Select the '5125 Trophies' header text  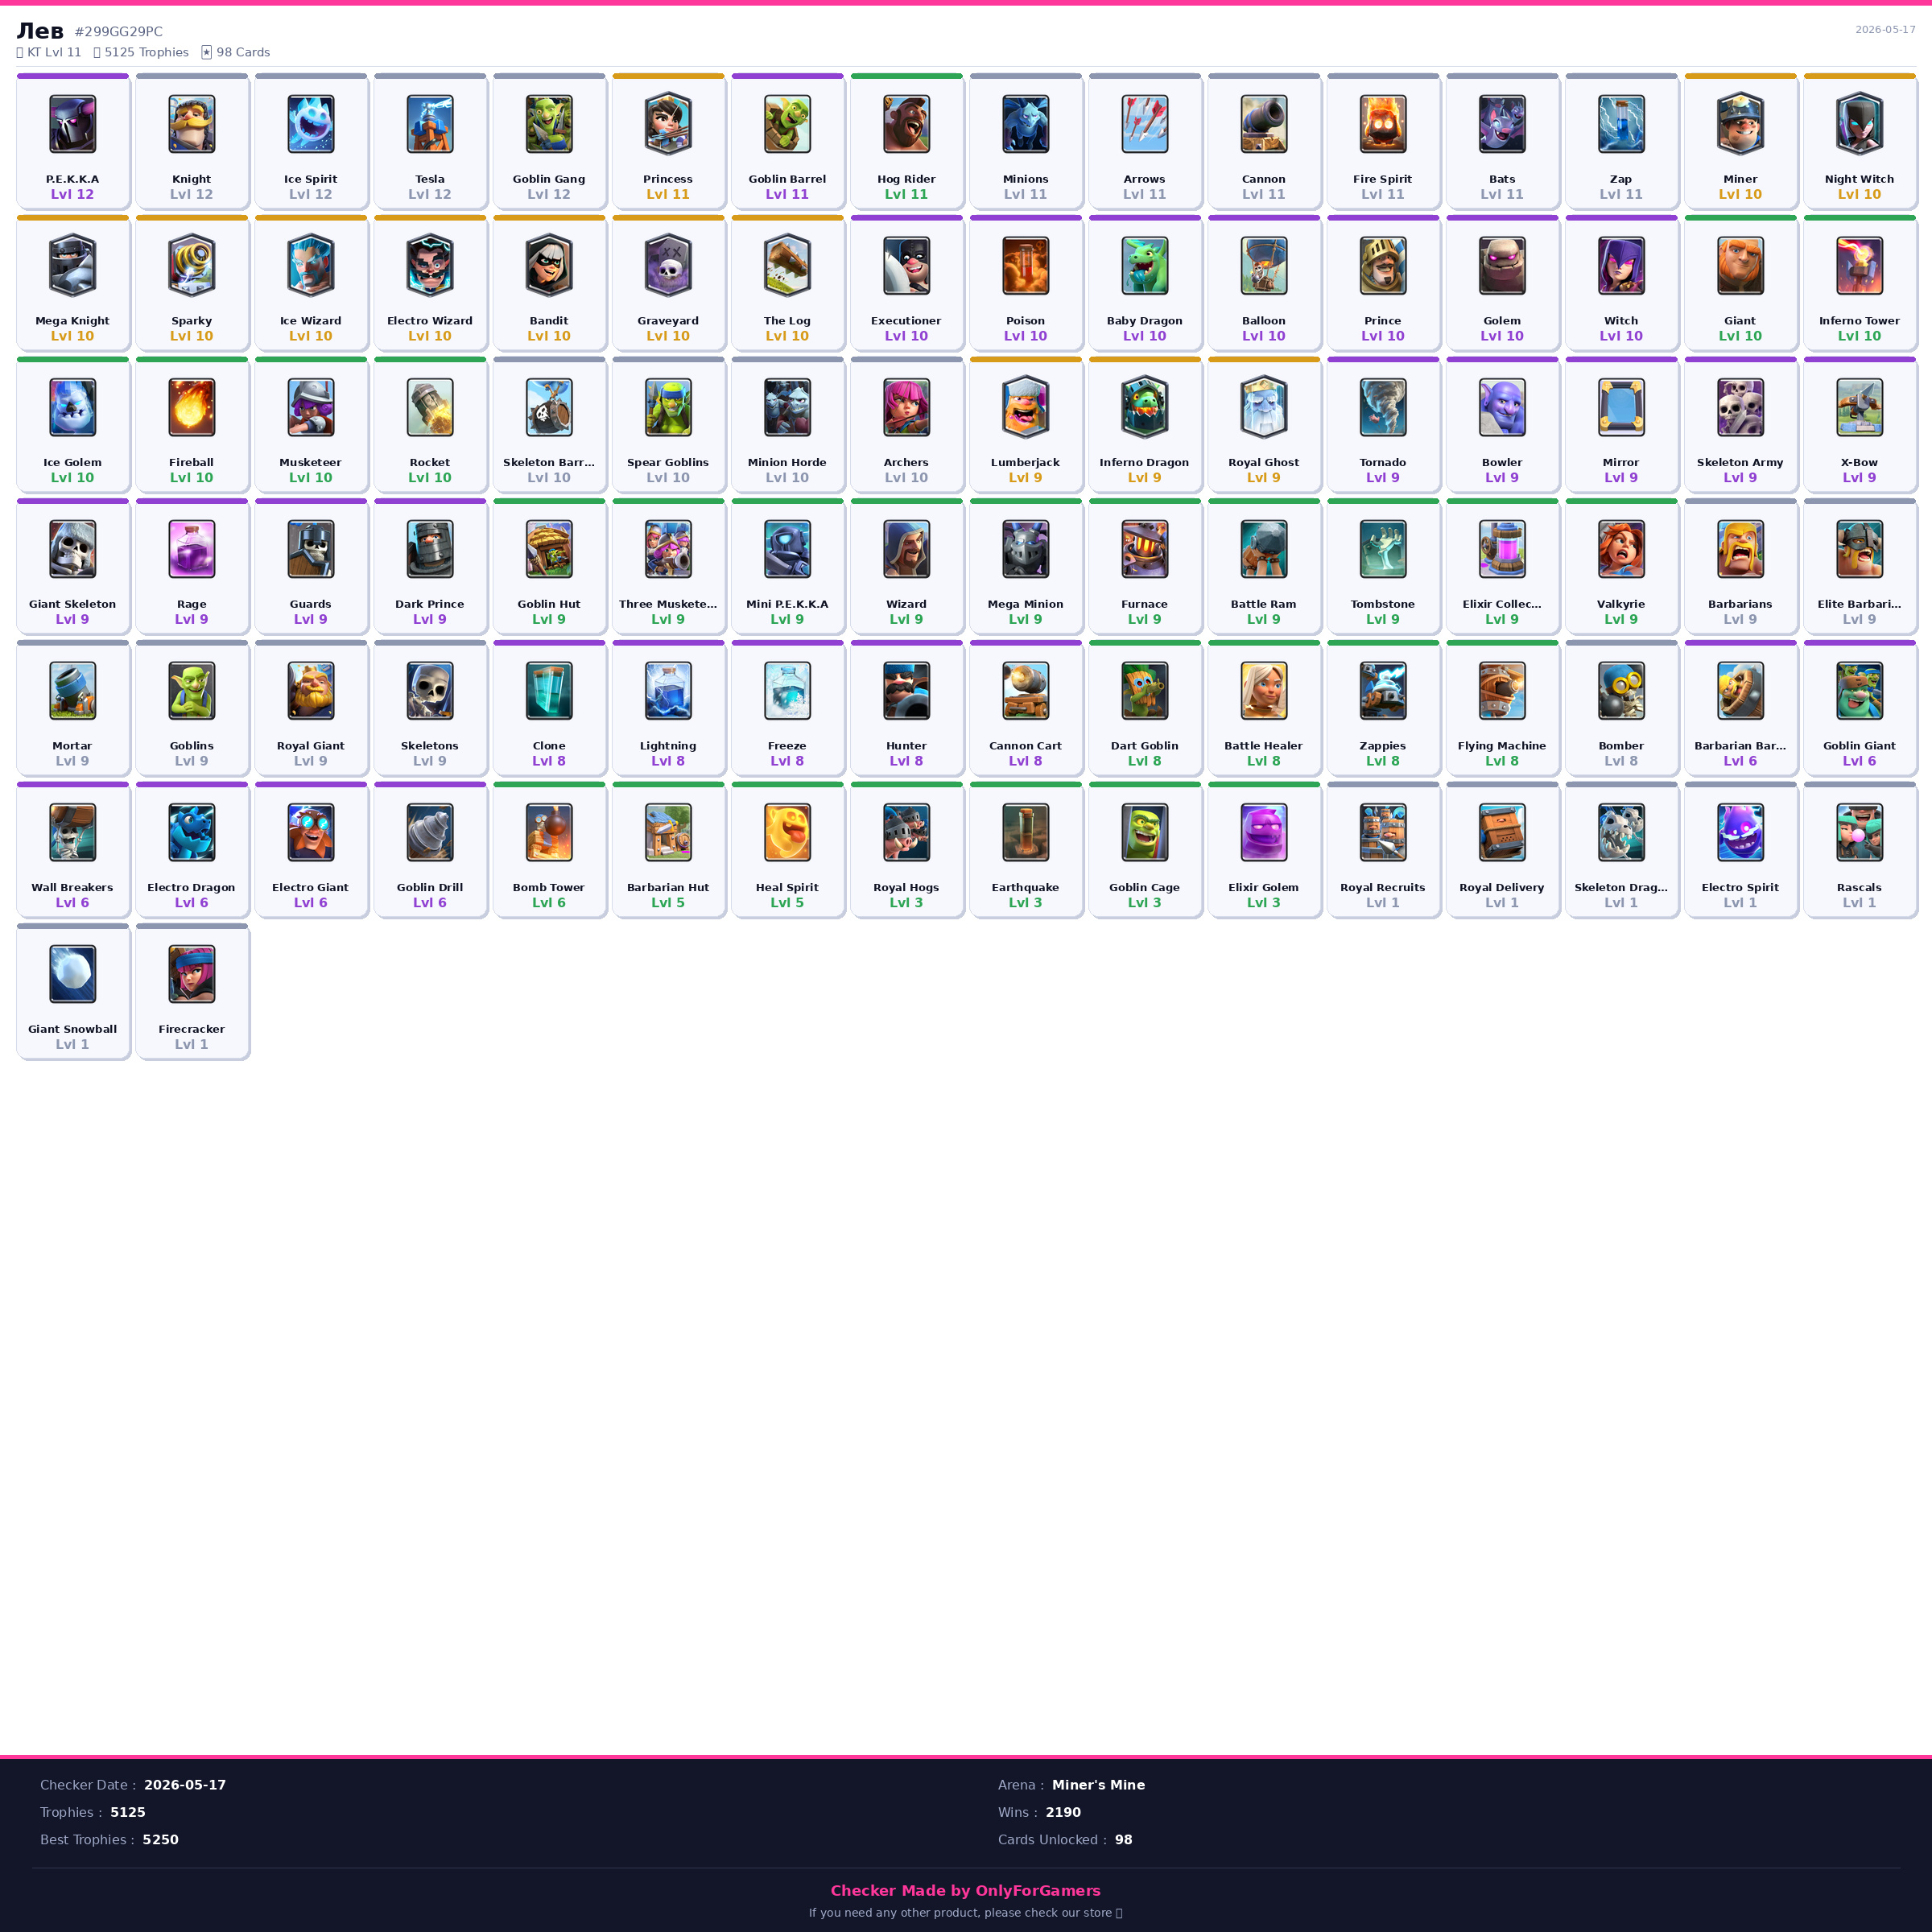[x=146, y=52]
